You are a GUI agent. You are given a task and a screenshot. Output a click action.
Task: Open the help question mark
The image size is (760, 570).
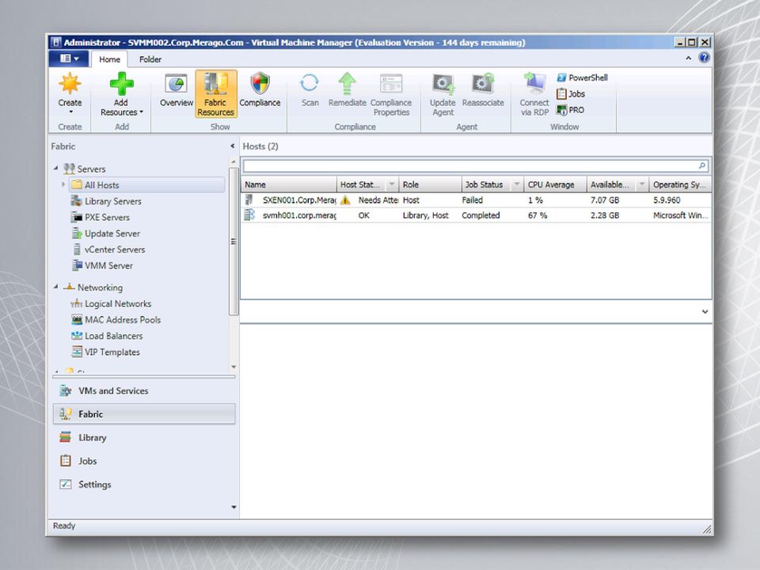coord(704,58)
